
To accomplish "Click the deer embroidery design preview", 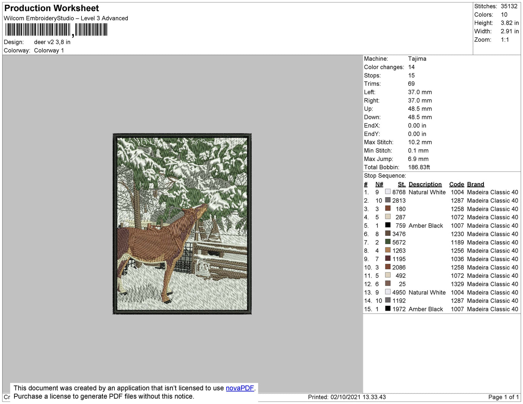I will click(182, 224).
